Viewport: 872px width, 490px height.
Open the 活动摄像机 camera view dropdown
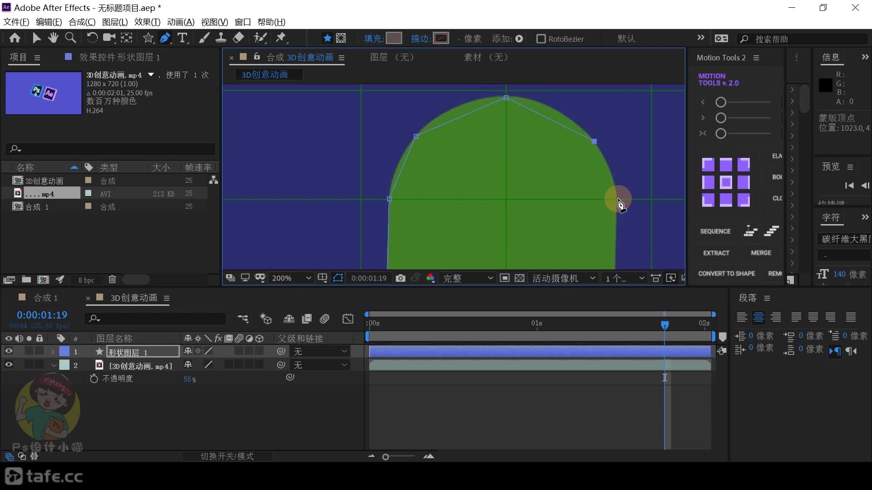click(x=563, y=278)
